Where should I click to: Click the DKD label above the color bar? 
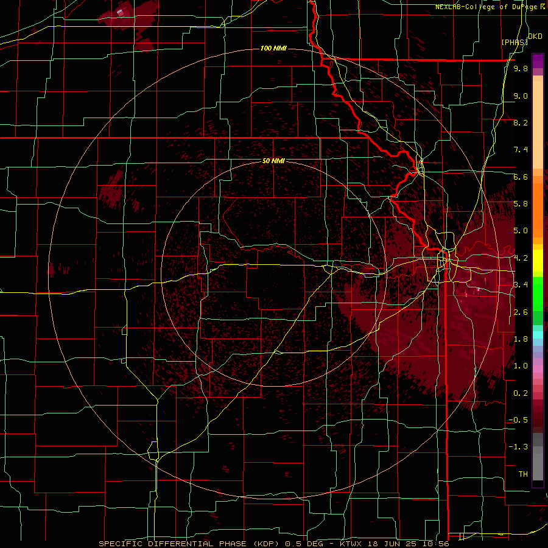click(x=535, y=37)
